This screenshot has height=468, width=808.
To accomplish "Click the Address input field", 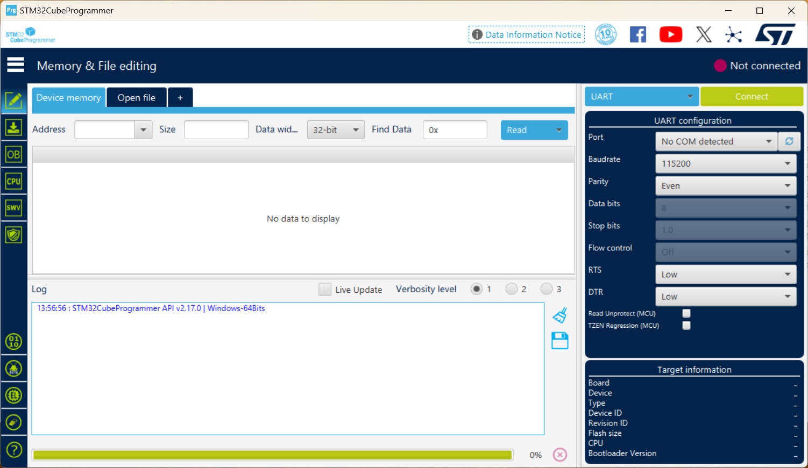I will (104, 130).
